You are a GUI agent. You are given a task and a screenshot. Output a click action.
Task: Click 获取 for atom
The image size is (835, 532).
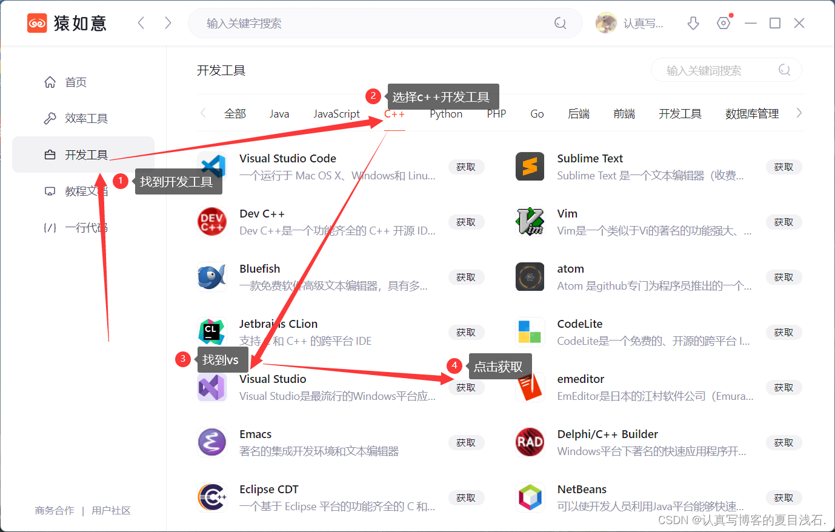(783, 277)
